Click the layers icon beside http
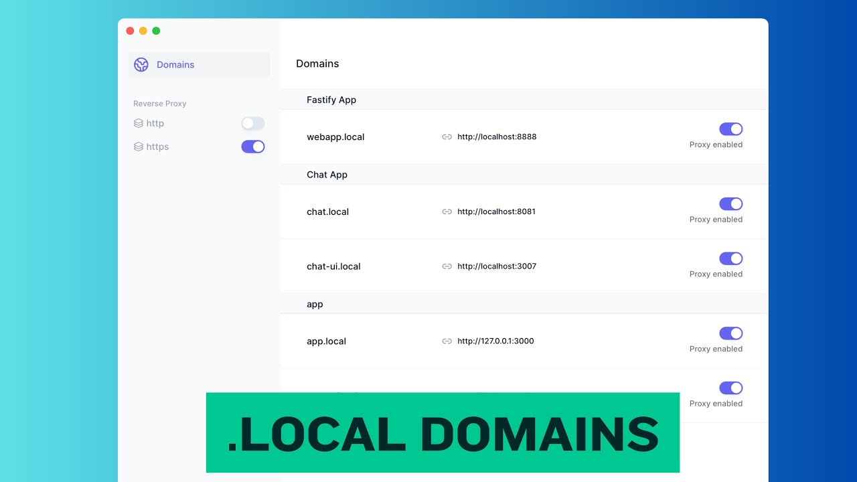Image resolution: width=857 pixels, height=482 pixels. (x=139, y=123)
